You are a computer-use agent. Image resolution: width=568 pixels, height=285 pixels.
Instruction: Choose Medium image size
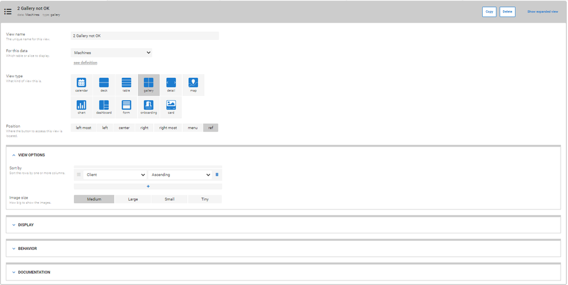[x=94, y=199]
